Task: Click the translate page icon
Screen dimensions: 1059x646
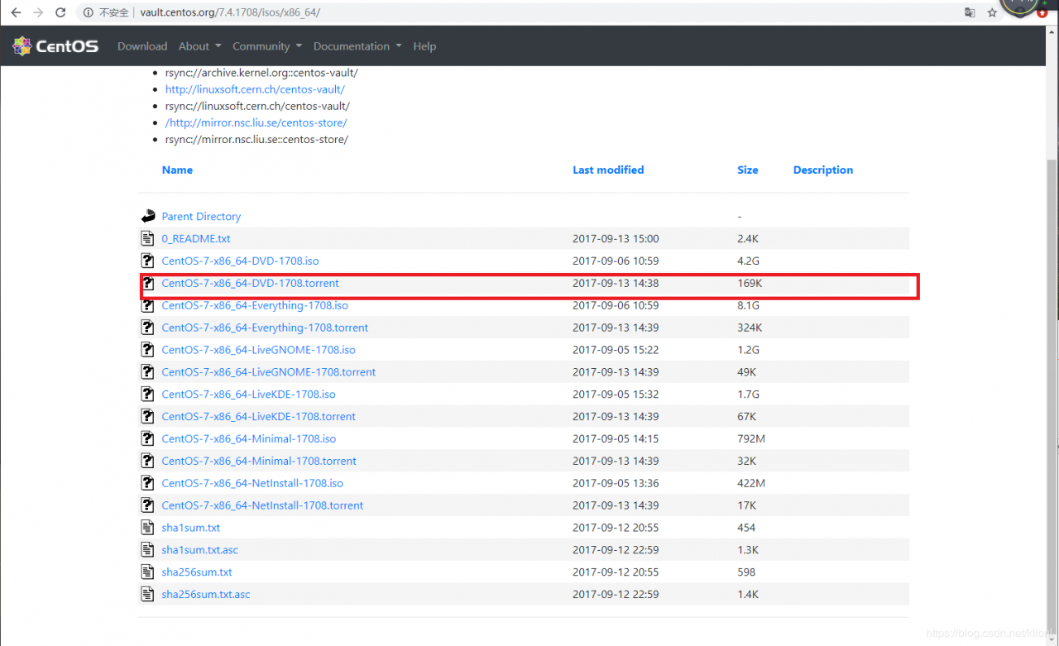Action: pyautogui.click(x=970, y=12)
